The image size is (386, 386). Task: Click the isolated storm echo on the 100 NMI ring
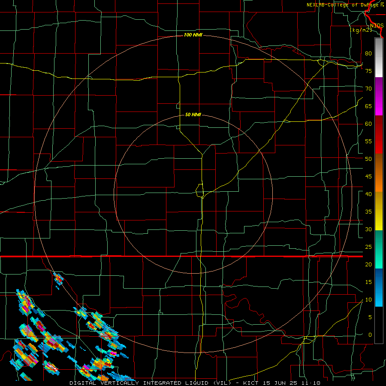[x=58, y=280]
